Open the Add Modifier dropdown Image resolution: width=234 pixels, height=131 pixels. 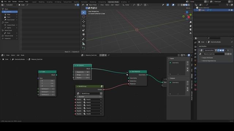[215, 46]
